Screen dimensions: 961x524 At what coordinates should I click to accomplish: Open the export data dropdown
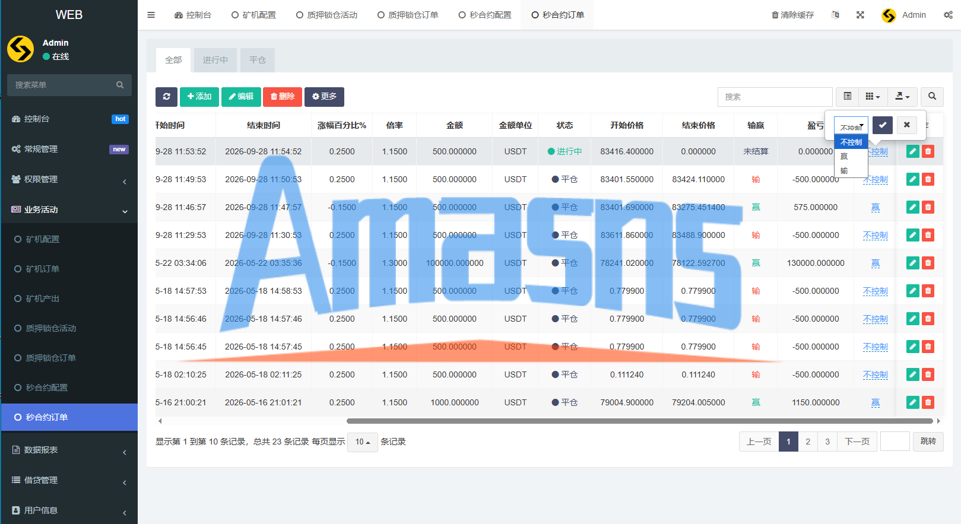pos(902,97)
